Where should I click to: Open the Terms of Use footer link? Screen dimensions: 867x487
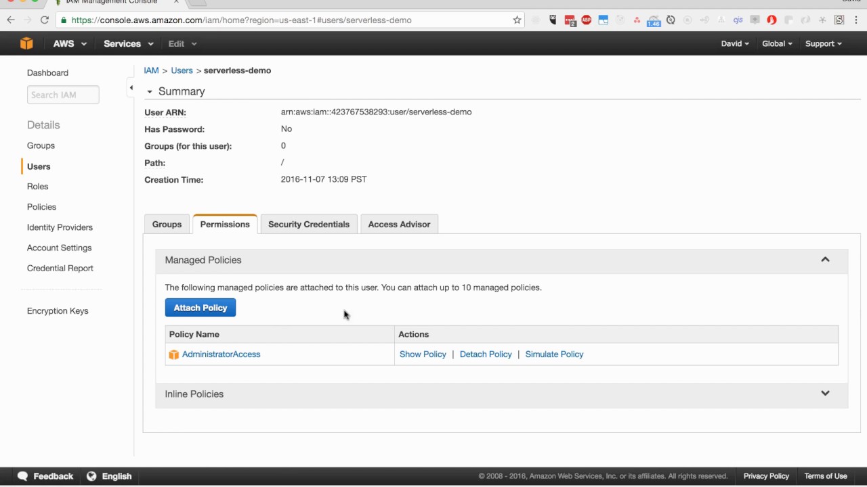coord(826,476)
